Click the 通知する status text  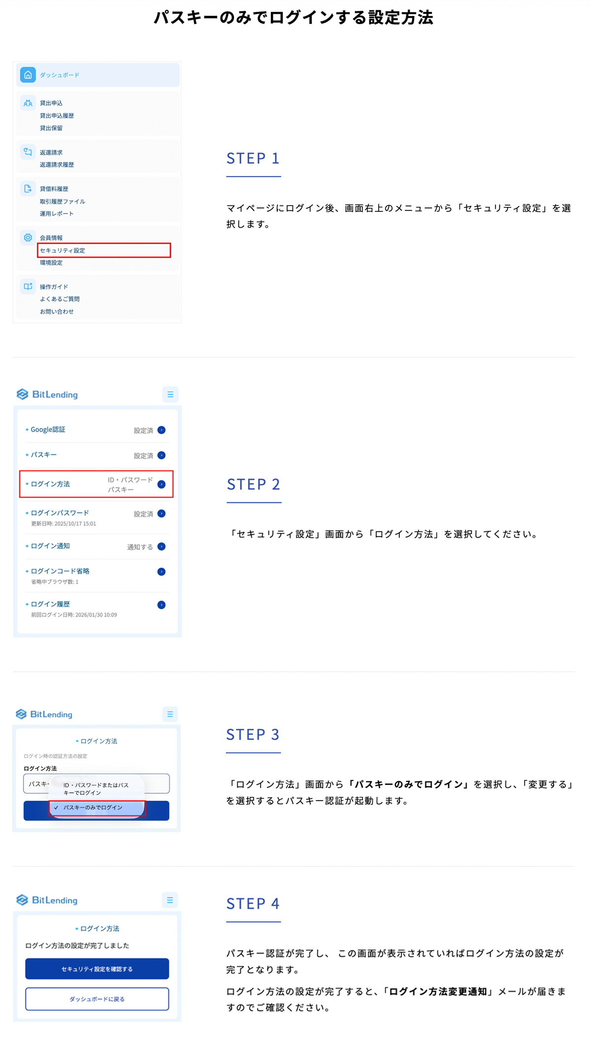[140, 547]
